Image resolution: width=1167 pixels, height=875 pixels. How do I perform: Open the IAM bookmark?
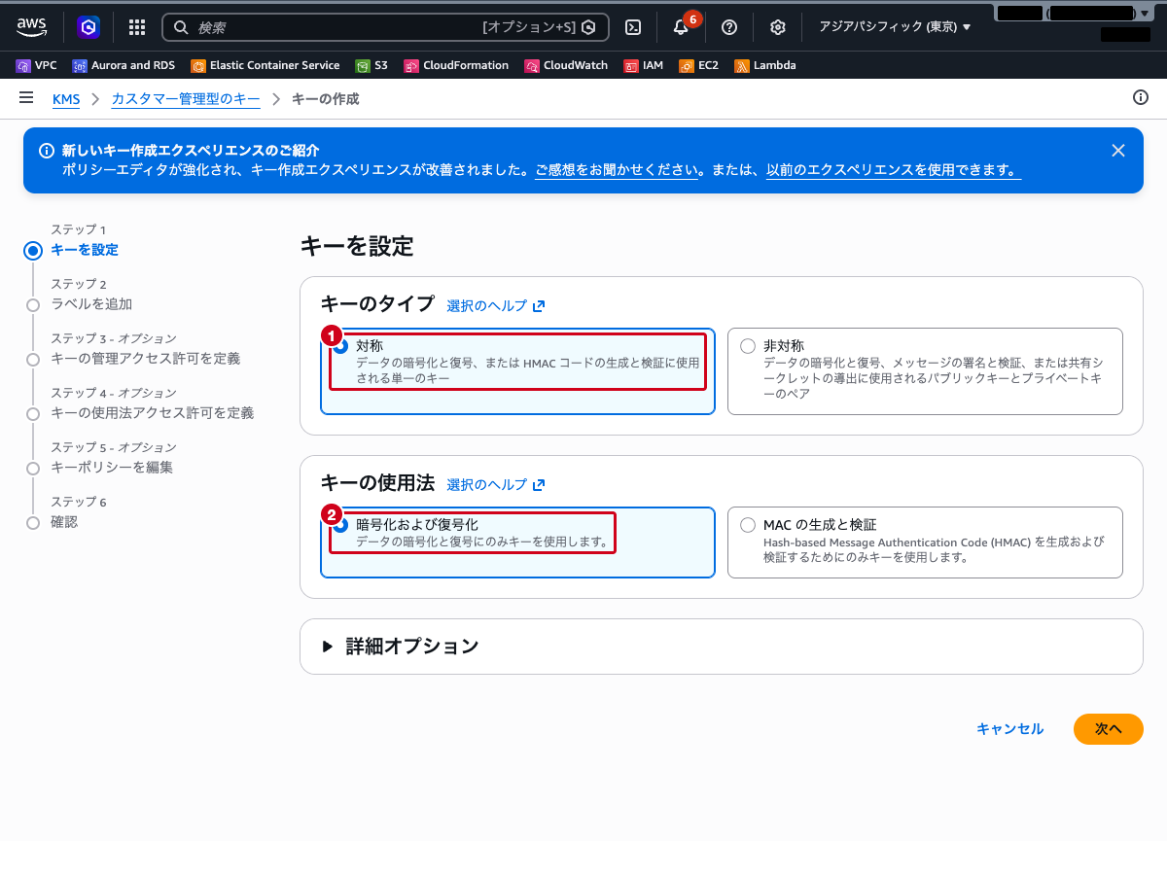[x=644, y=65]
